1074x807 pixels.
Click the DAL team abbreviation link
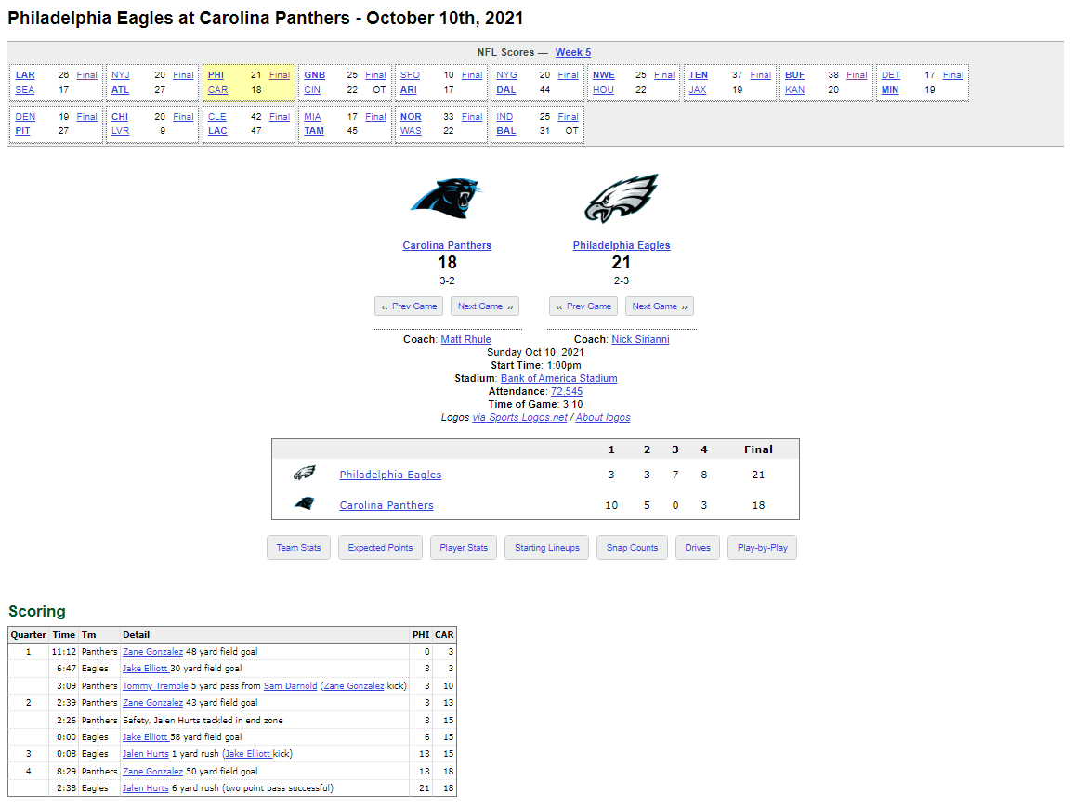click(x=506, y=90)
